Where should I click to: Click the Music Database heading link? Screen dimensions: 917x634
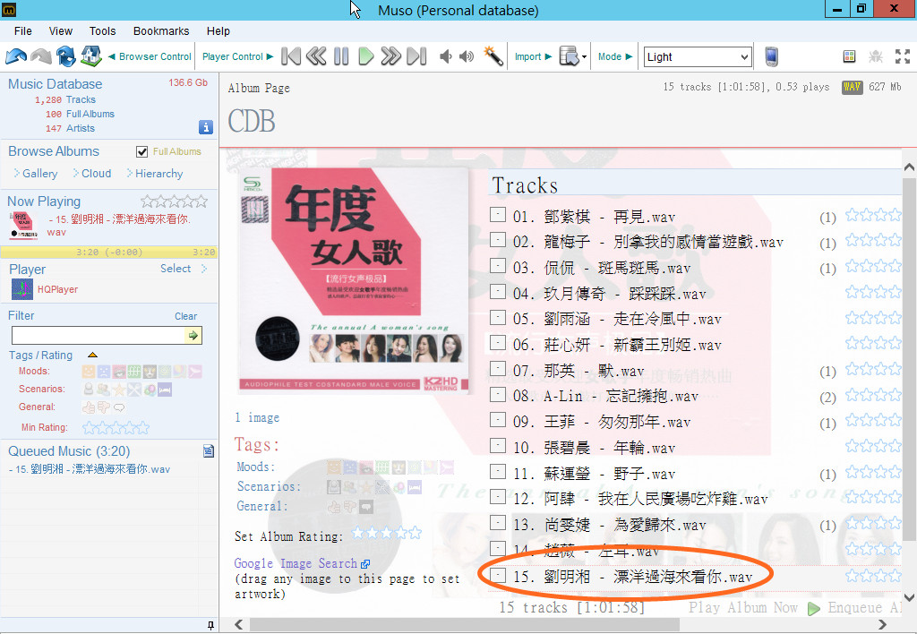tap(55, 84)
